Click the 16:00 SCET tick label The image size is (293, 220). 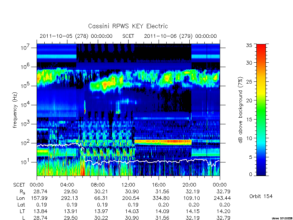point(159,185)
